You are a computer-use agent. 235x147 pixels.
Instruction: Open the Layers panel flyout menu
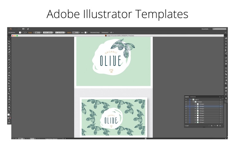222,97
